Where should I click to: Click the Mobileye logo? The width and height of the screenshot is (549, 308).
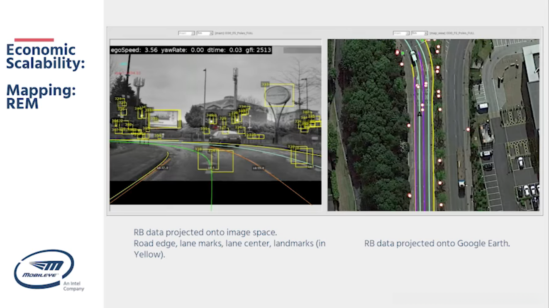click(x=44, y=269)
